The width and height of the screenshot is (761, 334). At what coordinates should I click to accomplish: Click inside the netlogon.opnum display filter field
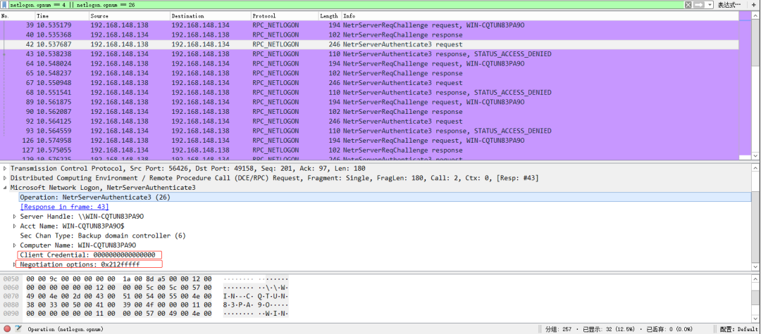pos(345,4)
